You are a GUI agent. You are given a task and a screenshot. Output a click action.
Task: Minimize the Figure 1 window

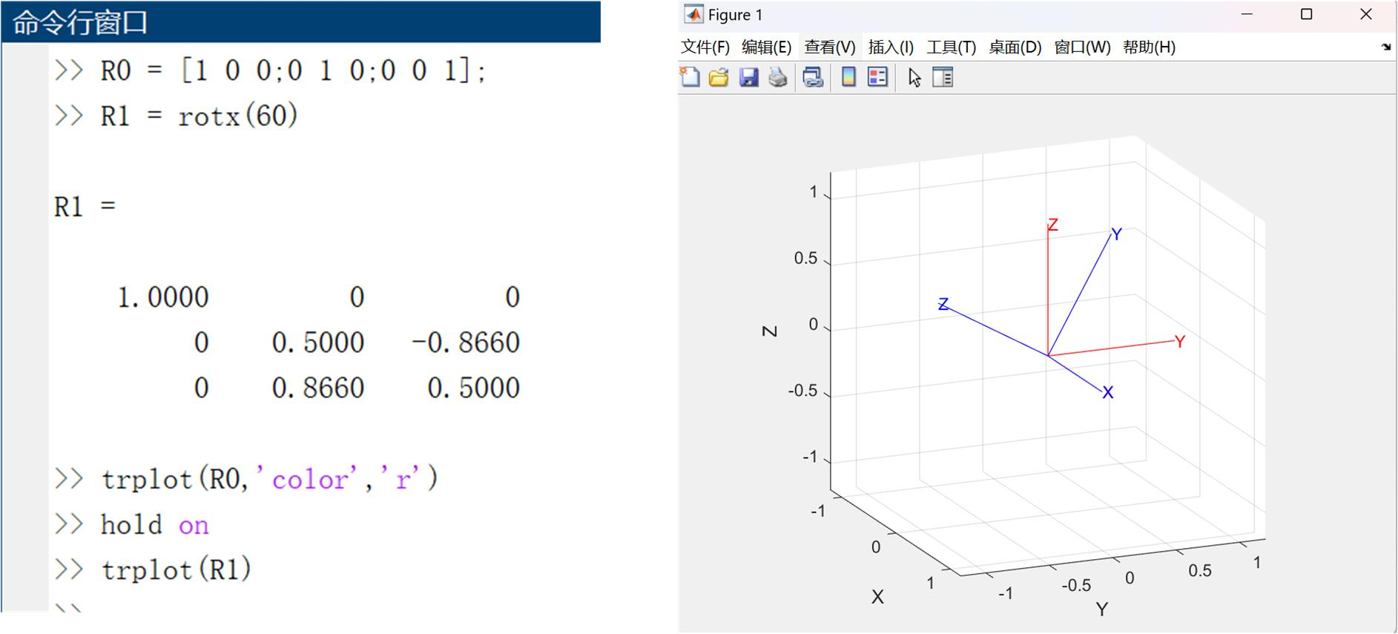click(x=1247, y=14)
